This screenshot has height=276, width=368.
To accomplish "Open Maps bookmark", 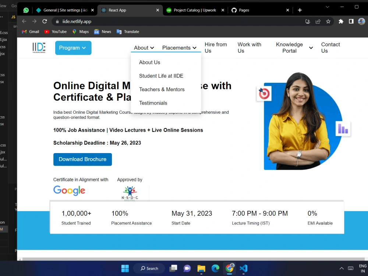I will 81,32.
